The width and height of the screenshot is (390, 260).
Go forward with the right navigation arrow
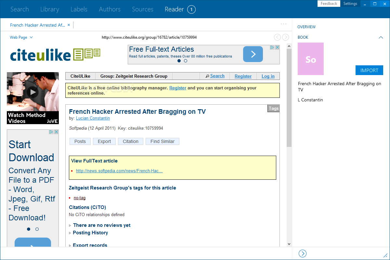click(285, 37)
